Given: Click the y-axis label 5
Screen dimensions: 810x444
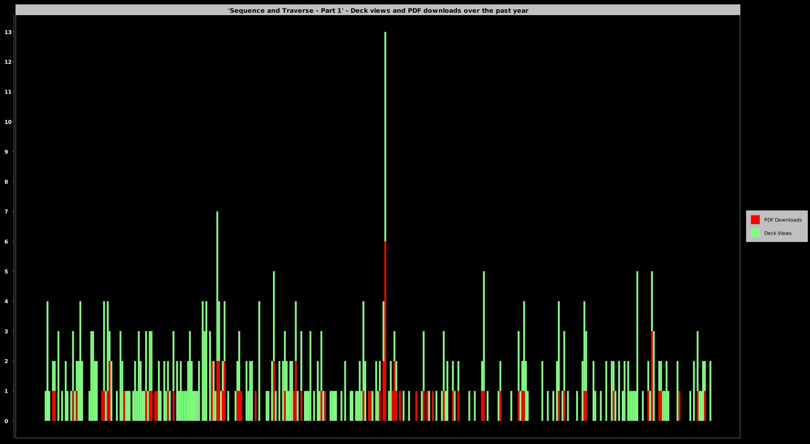Looking at the screenshot, I should point(6,271).
